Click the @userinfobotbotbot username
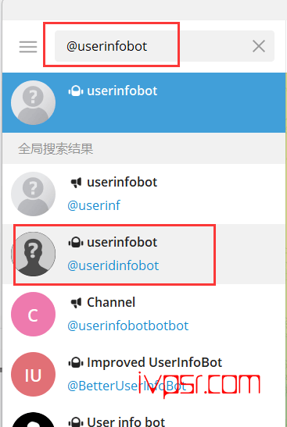The height and width of the screenshot is (427, 287). click(x=128, y=326)
